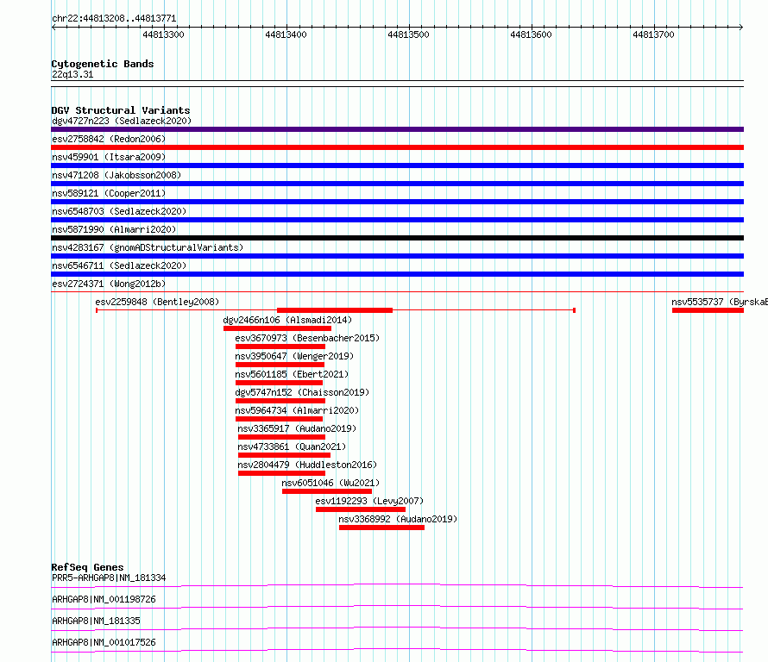Open nsv4733861 (Quan2021) label
The width and height of the screenshot is (768, 662).
tap(292, 447)
